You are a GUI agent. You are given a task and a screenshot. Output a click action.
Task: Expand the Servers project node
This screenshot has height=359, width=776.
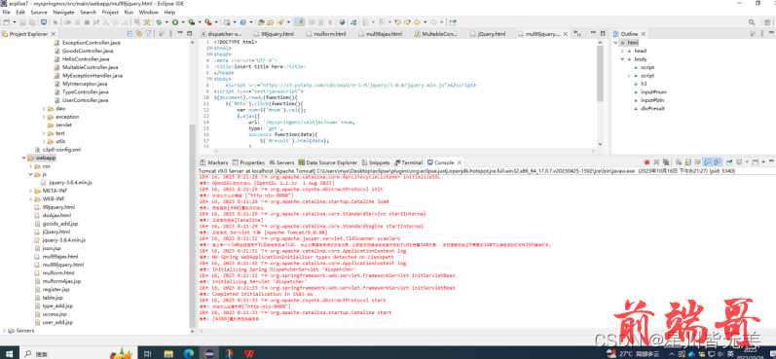(5, 331)
